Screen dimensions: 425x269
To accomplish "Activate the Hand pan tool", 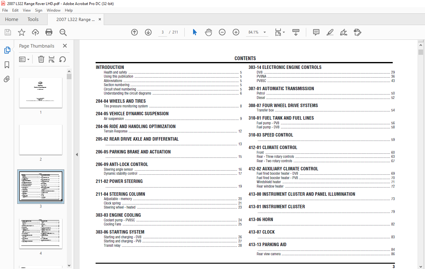I will 208,32.
